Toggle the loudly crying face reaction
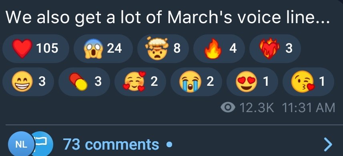The height and width of the screenshot is (156, 343). [x=196, y=82]
